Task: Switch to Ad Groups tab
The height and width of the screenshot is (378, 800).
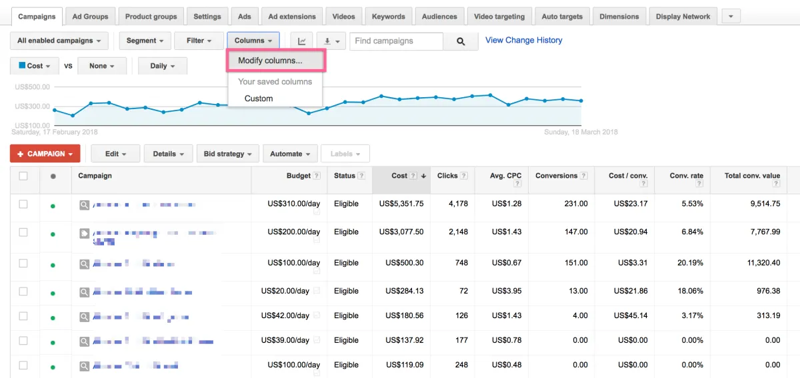Action: 90,17
